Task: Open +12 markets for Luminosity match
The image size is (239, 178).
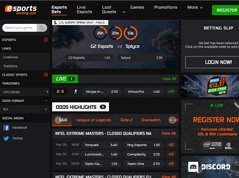Action: pyautogui.click(x=171, y=154)
